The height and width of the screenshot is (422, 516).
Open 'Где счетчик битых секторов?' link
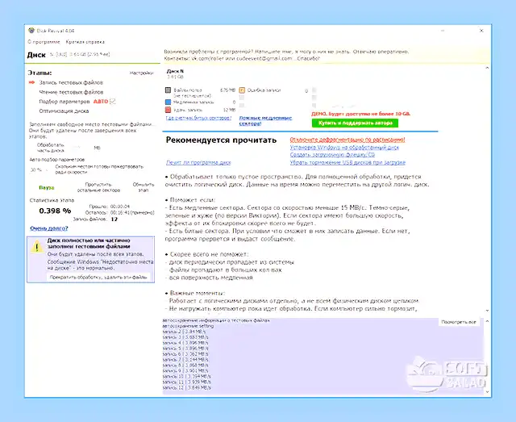pyautogui.click(x=199, y=118)
